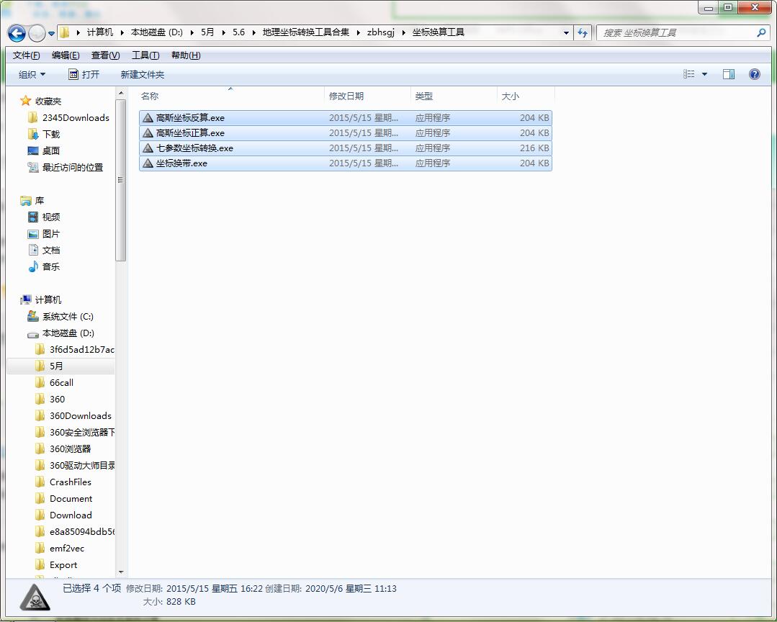Click the Back navigation arrow
This screenshot has height=622, width=777.
pyautogui.click(x=17, y=33)
